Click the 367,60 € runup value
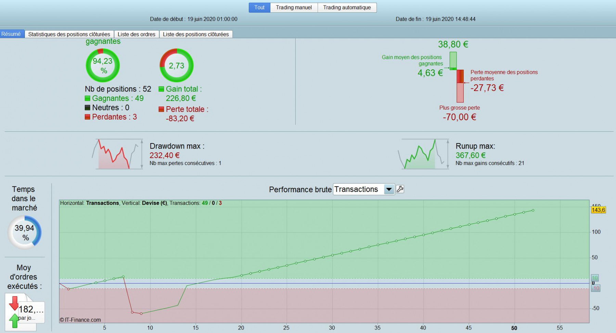Viewport: 616px width, 333px height. click(x=471, y=155)
